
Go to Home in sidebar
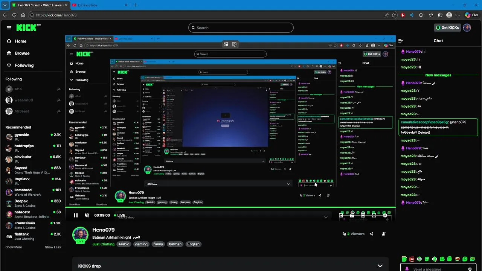click(17, 41)
